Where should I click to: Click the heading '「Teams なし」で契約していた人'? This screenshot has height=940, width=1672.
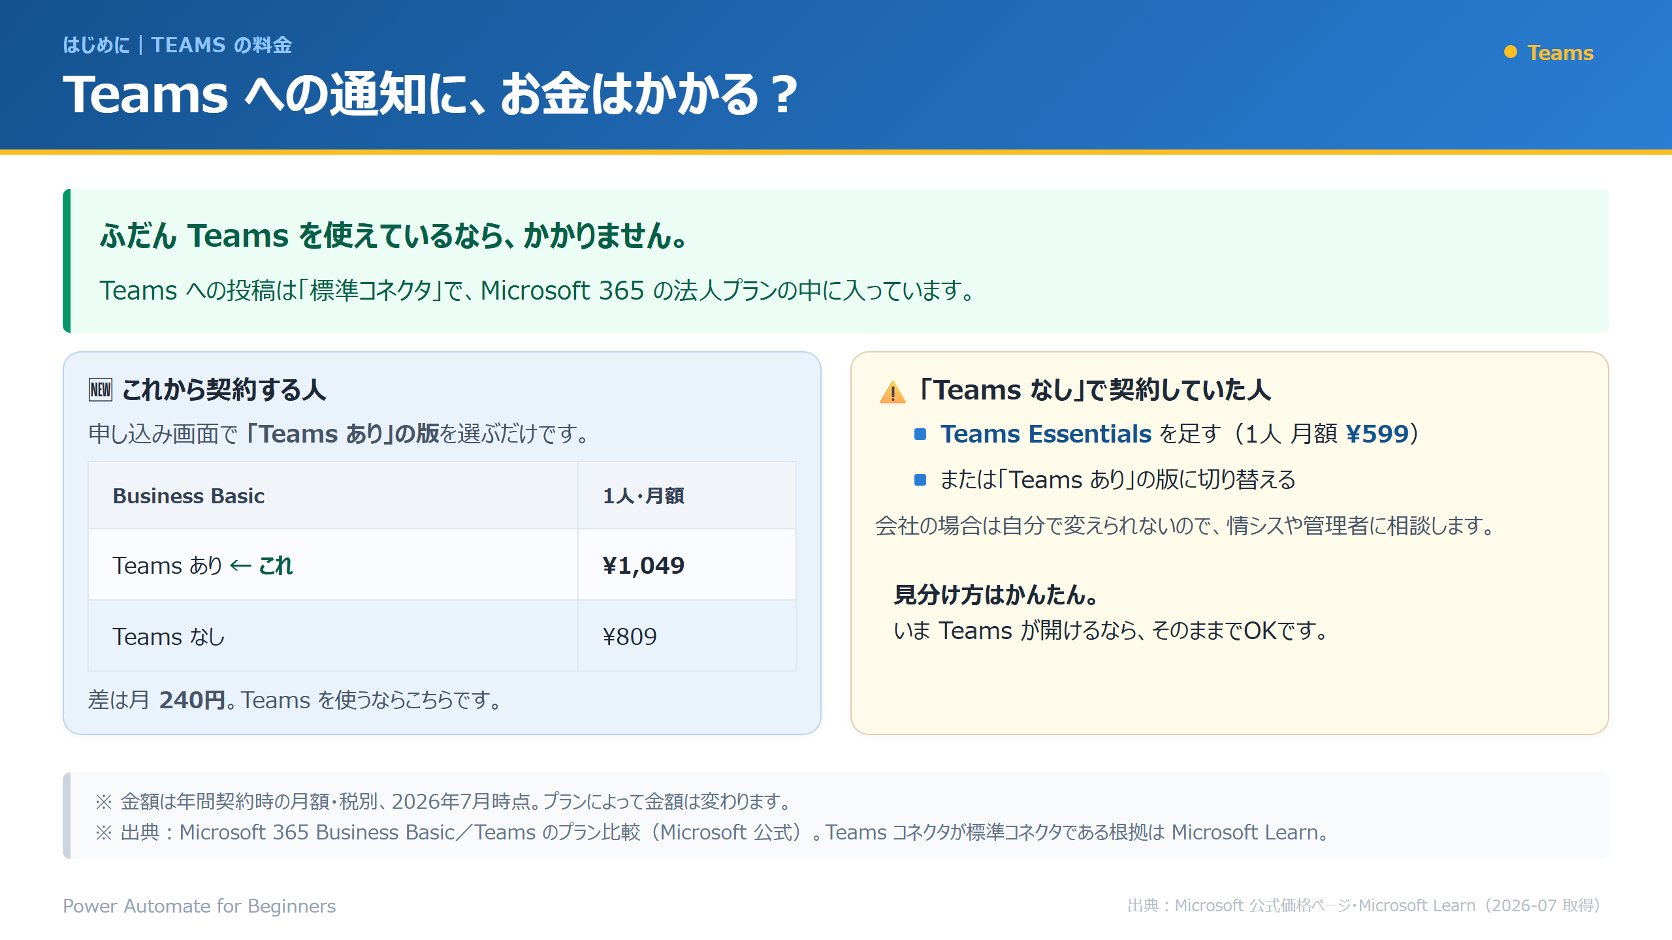[1095, 390]
